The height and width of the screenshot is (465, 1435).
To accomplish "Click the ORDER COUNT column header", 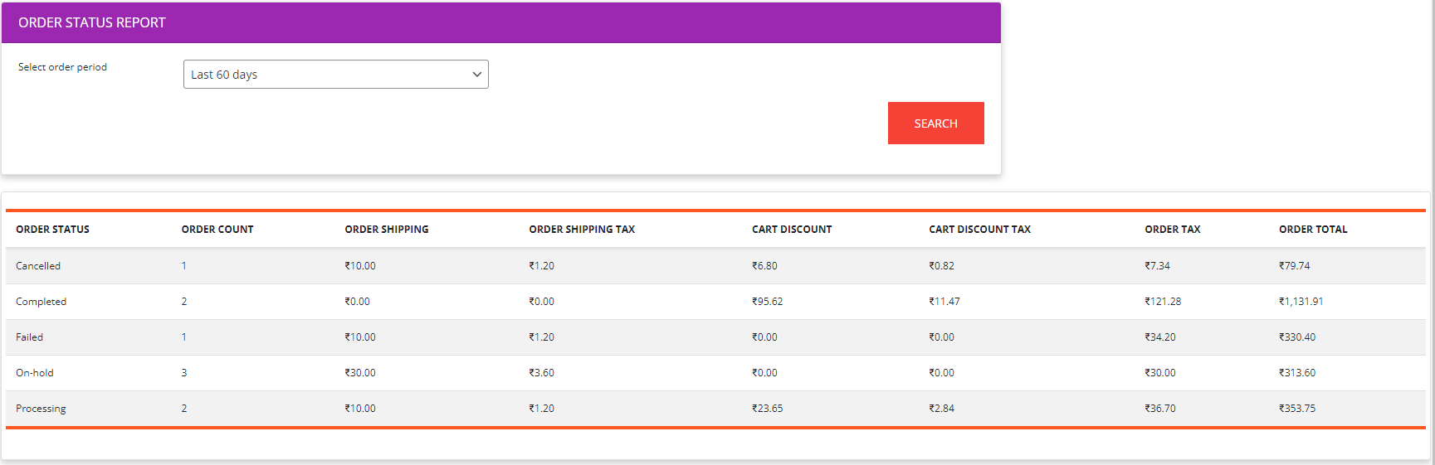I will [217, 230].
